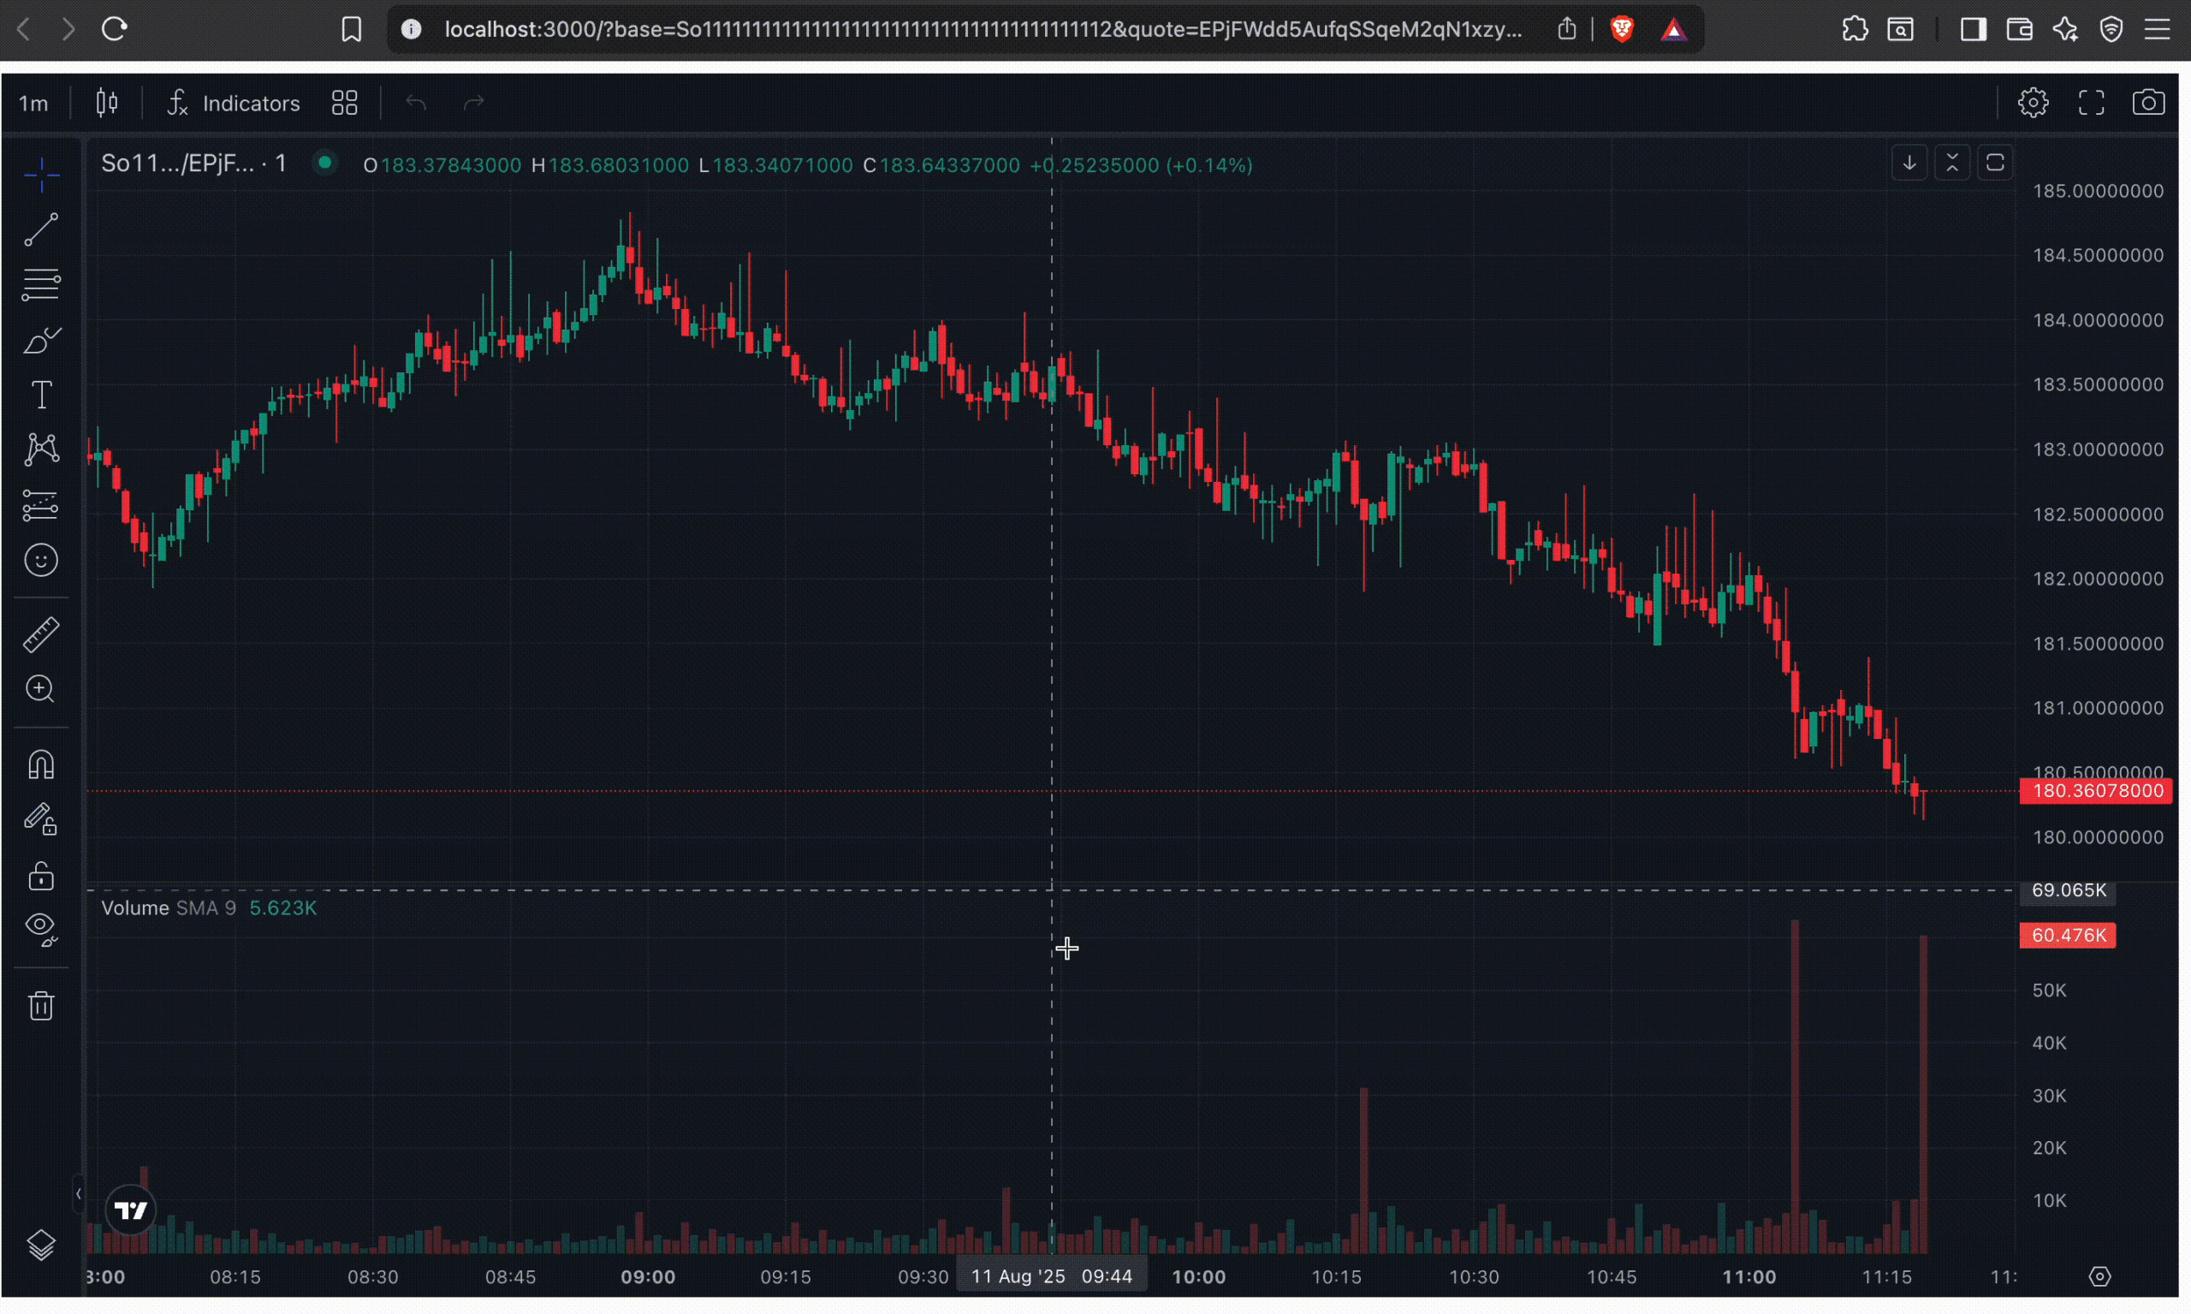The height and width of the screenshot is (1314, 2191).
Task: Select the trend line drawing tool
Action: point(41,229)
